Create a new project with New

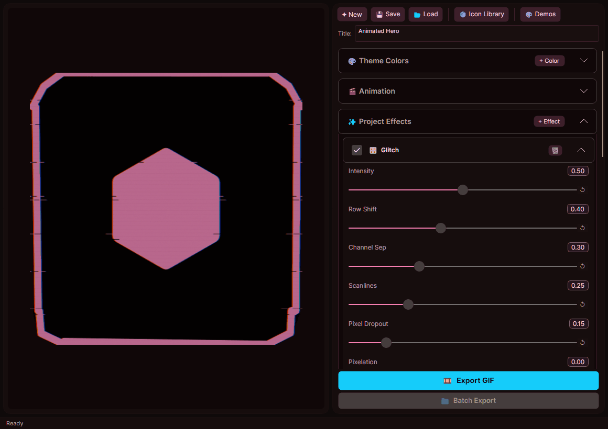(x=352, y=14)
